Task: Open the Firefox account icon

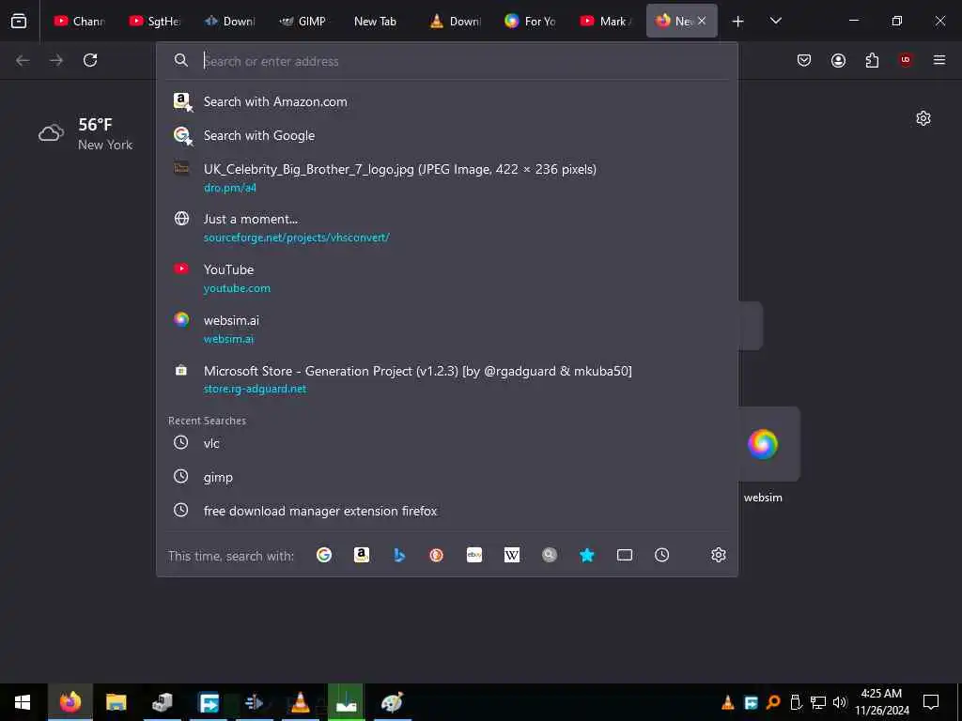Action: click(x=838, y=60)
